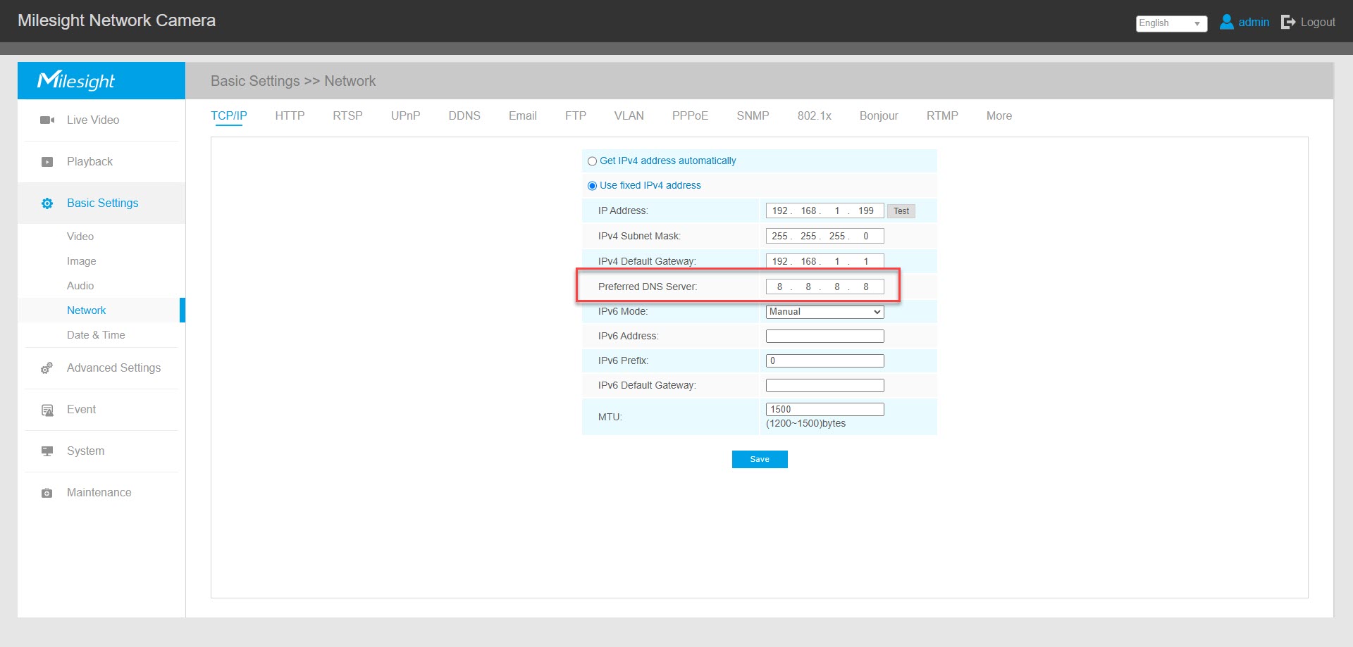Open Maintenance via its sidebar icon
1353x647 pixels.
point(47,492)
